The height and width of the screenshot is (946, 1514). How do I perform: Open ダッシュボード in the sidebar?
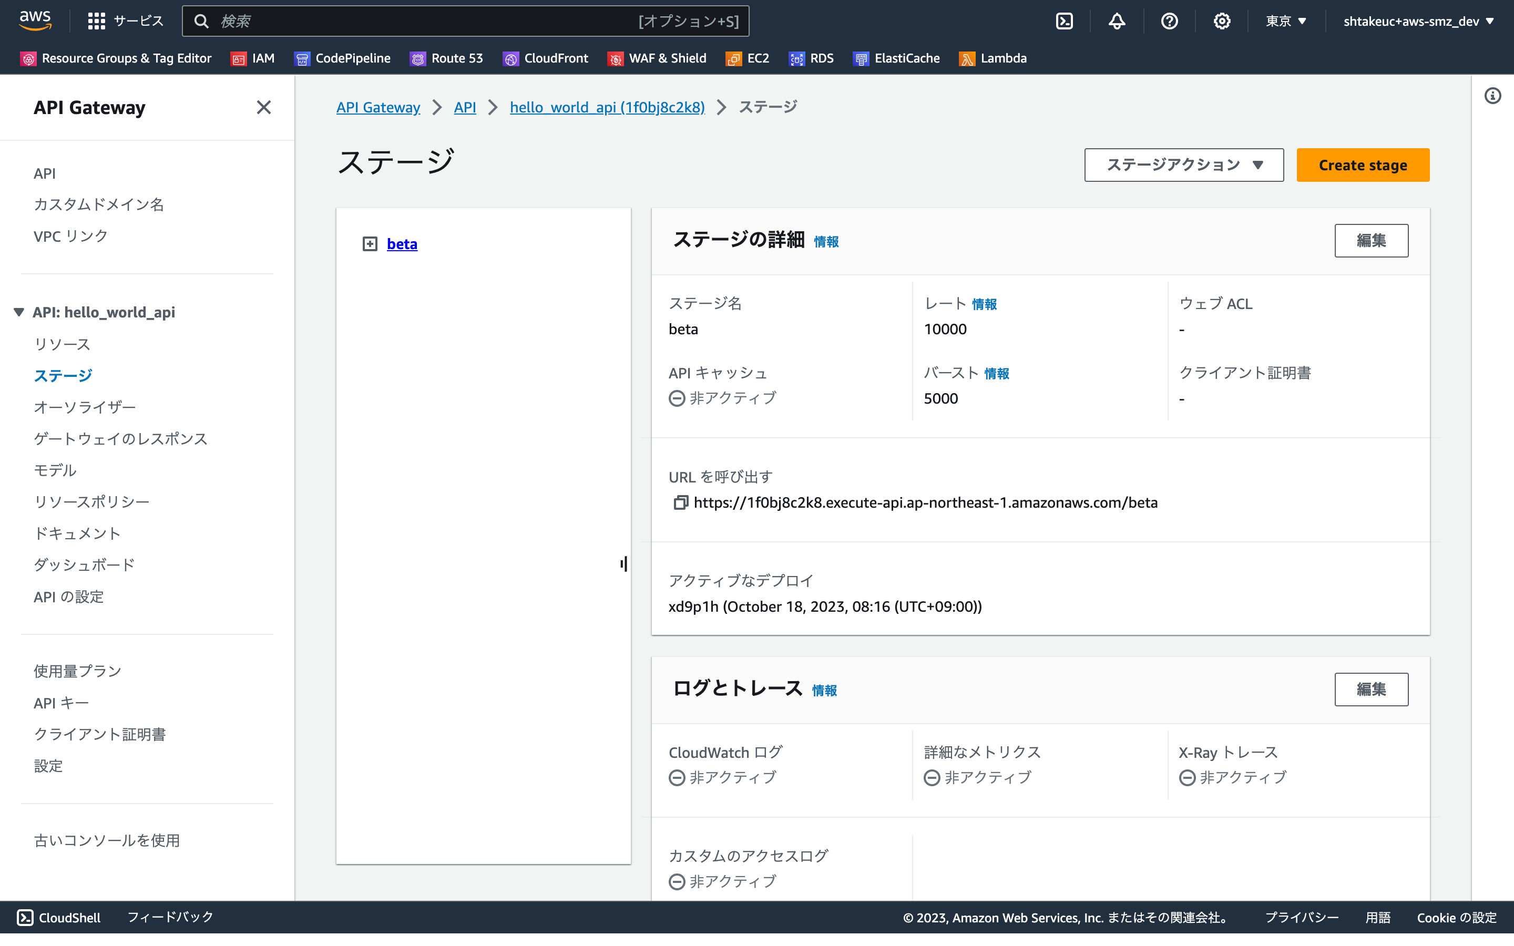[x=85, y=564]
